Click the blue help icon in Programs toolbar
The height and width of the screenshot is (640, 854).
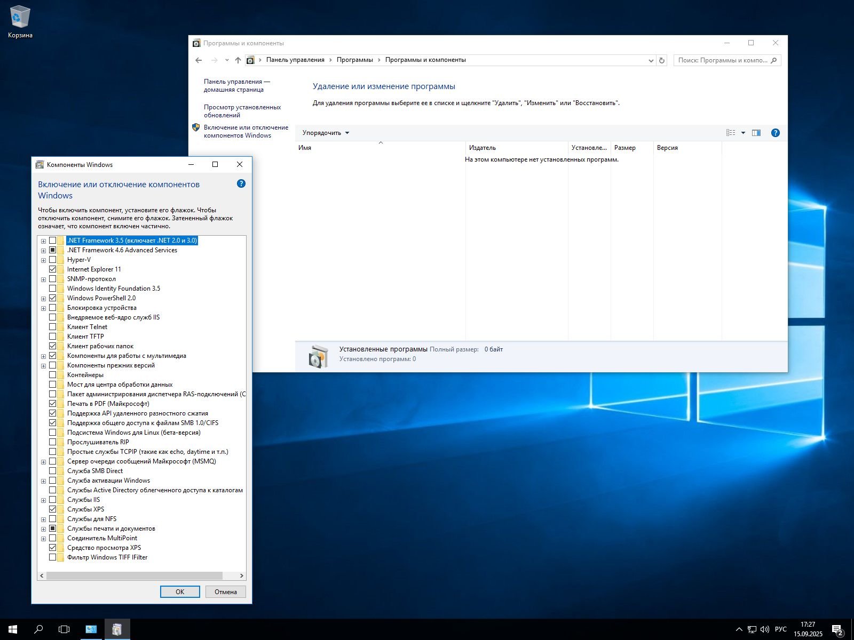776,133
